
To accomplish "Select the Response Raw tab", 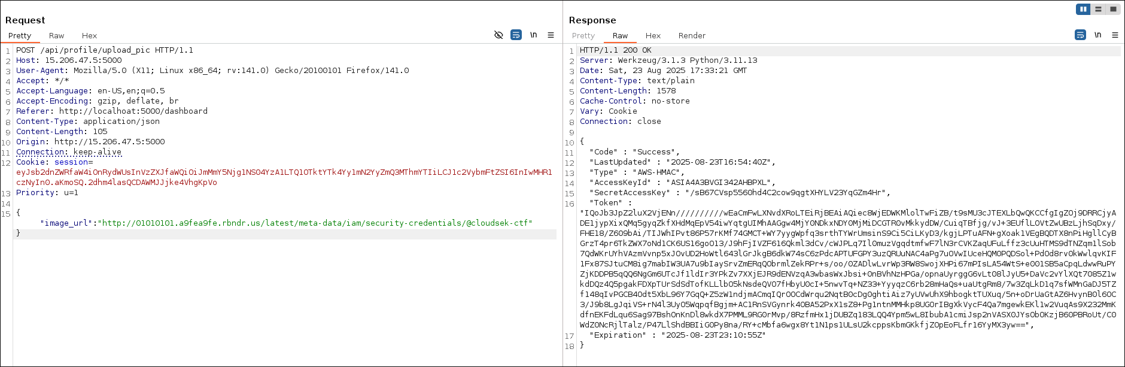I will coord(620,36).
